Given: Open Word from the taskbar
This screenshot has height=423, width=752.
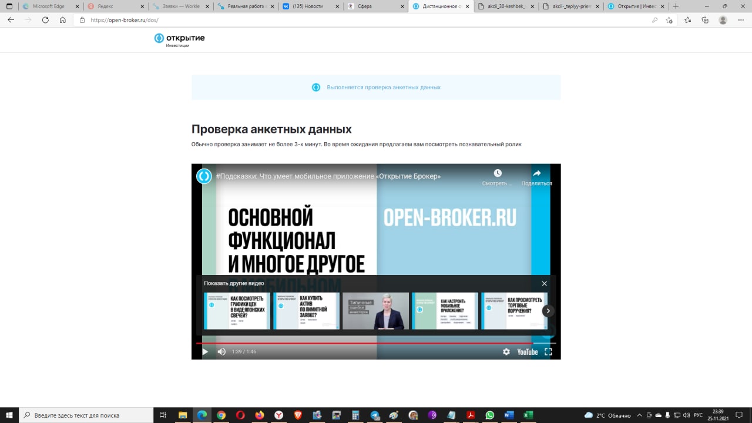Looking at the screenshot, I should (509, 415).
